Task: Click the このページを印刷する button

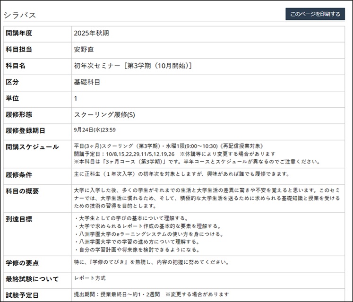Action: pyautogui.click(x=315, y=14)
